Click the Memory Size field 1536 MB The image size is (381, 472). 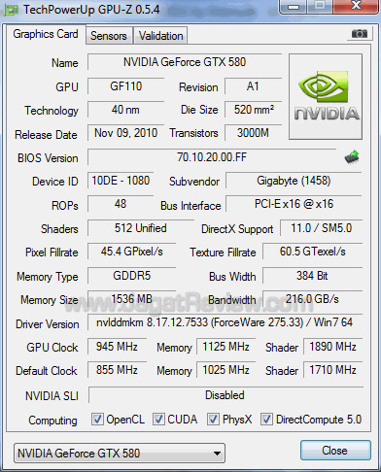click(x=131, y=299)
